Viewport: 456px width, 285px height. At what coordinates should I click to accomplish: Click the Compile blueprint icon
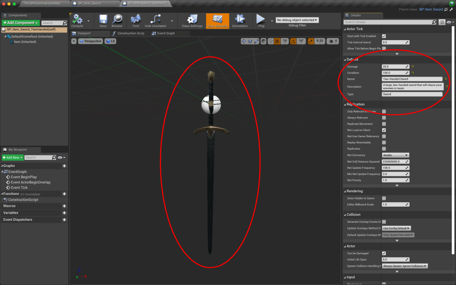[x=77, y=19]
